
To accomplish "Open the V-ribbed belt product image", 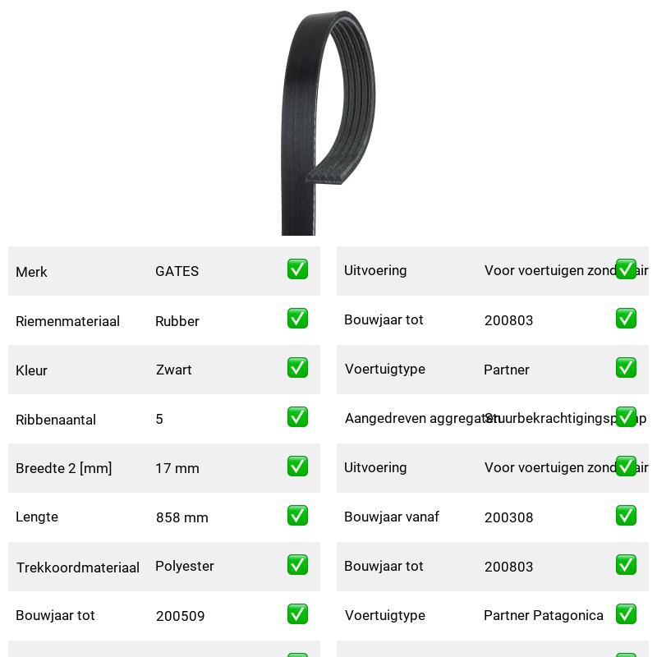I will pos(328,123).
